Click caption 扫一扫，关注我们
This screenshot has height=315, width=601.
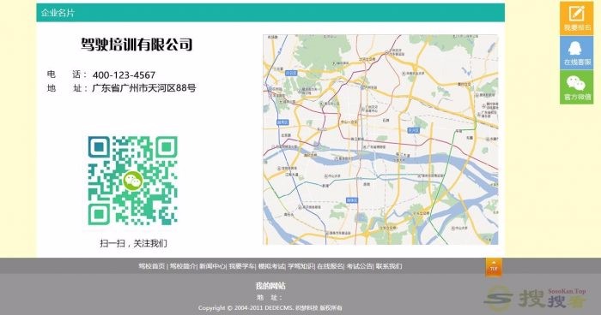[133, 243]
